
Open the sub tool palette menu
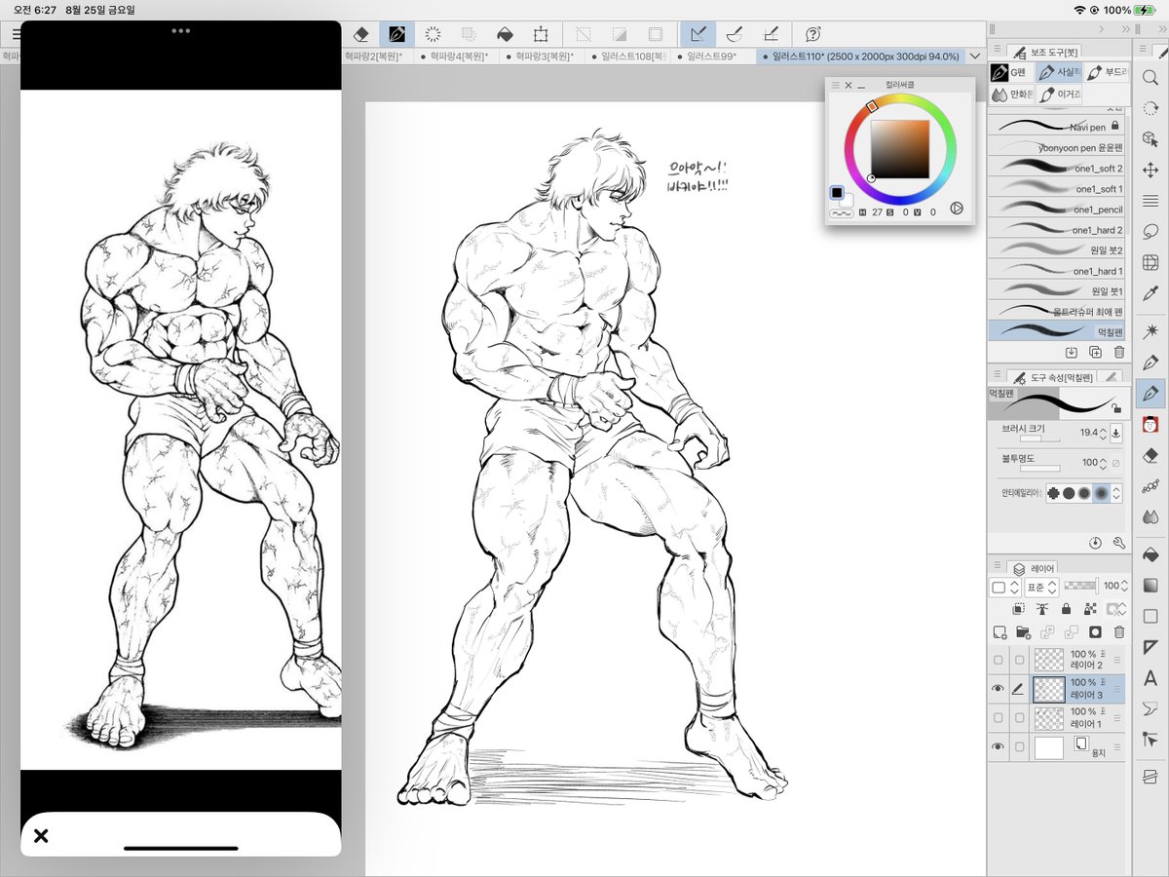click(997, 50)
